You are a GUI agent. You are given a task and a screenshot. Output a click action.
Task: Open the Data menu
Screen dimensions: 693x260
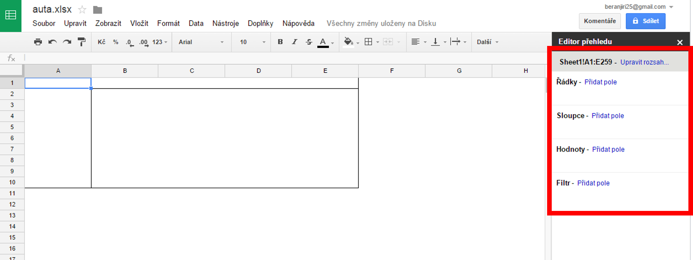click(x=196, y=23)
